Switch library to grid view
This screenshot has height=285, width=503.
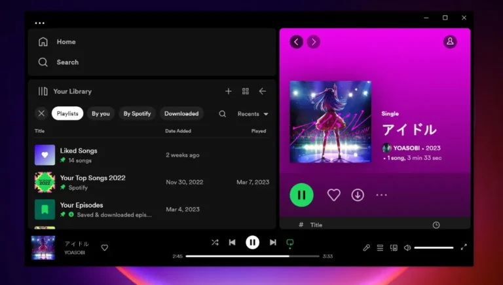(246, 92)
